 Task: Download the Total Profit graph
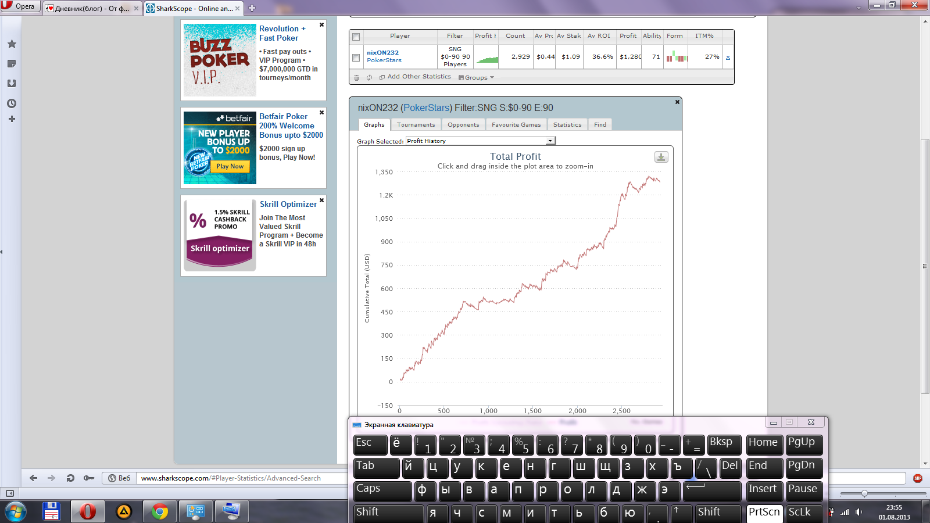click(661, 157)
